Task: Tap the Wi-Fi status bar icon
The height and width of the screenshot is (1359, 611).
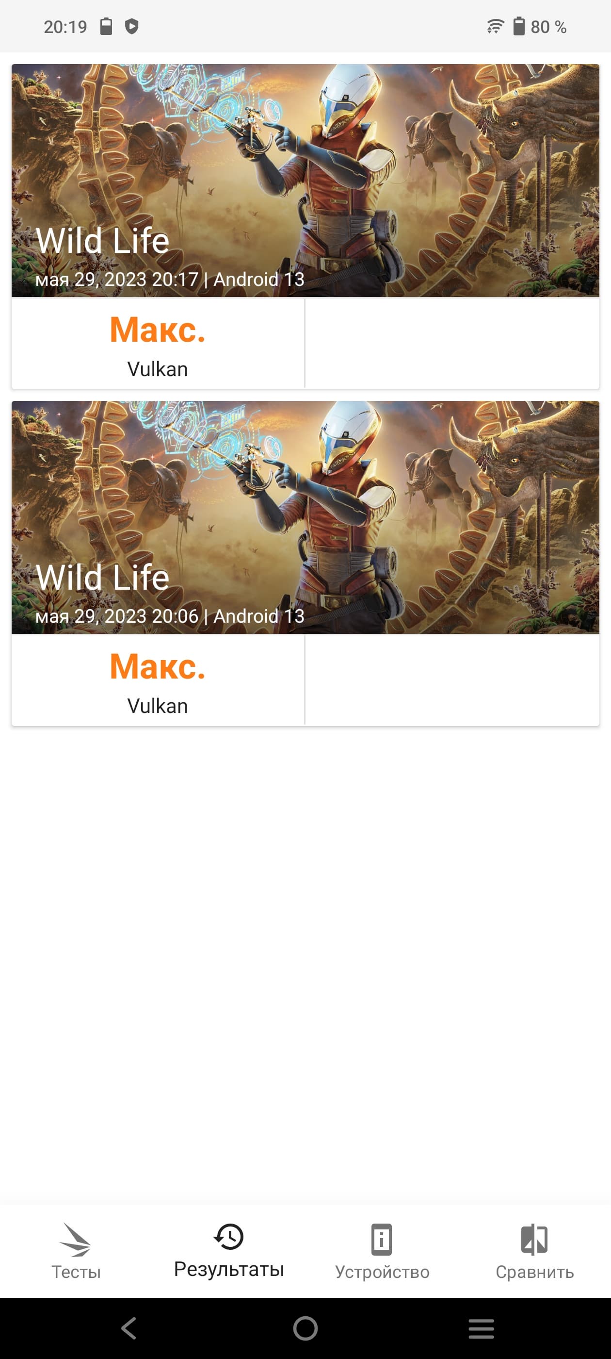Action: click(x=495, y=26)
